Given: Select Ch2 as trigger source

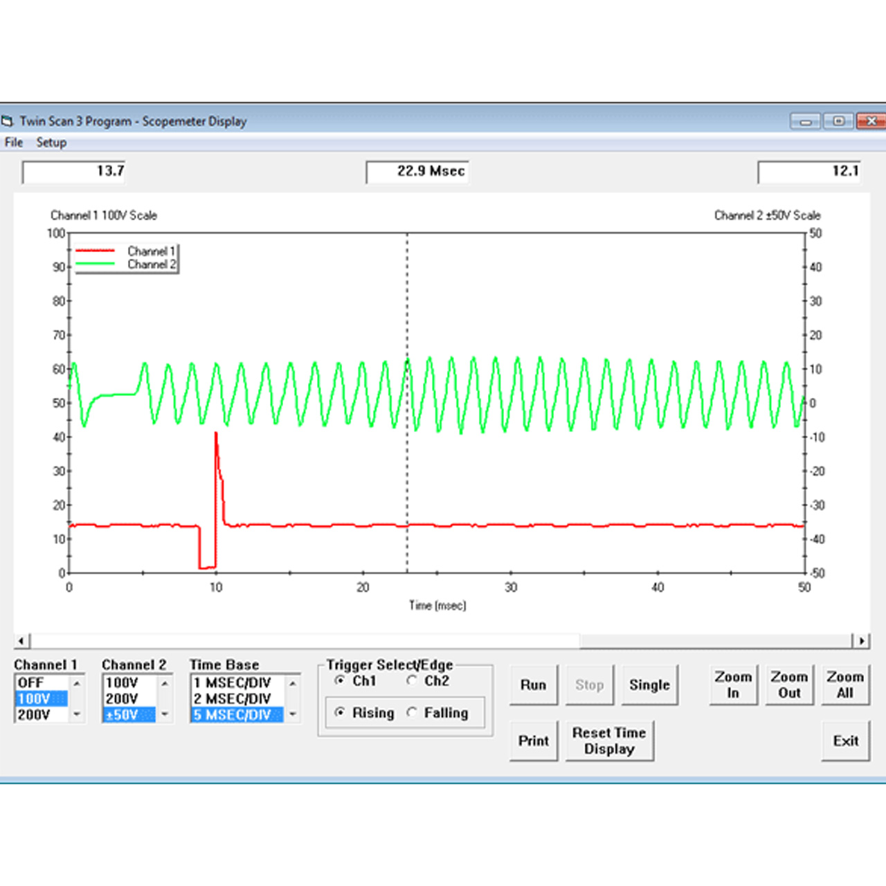Looking at the screenshot, I should click(x=412, y=680).
